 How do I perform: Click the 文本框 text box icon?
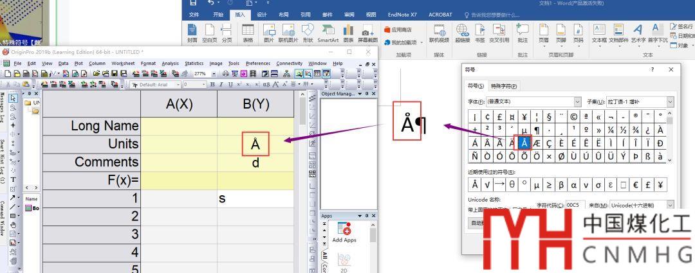[x=598, y=31]
